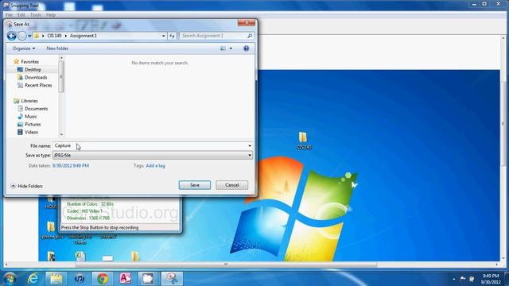Viewport: 509px width, 286px height.
Task: Click navigation pane scroll down arrow
Action: click(61, 134)
